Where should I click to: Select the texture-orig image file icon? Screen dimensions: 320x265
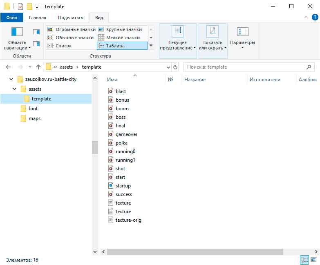point(111,220)
